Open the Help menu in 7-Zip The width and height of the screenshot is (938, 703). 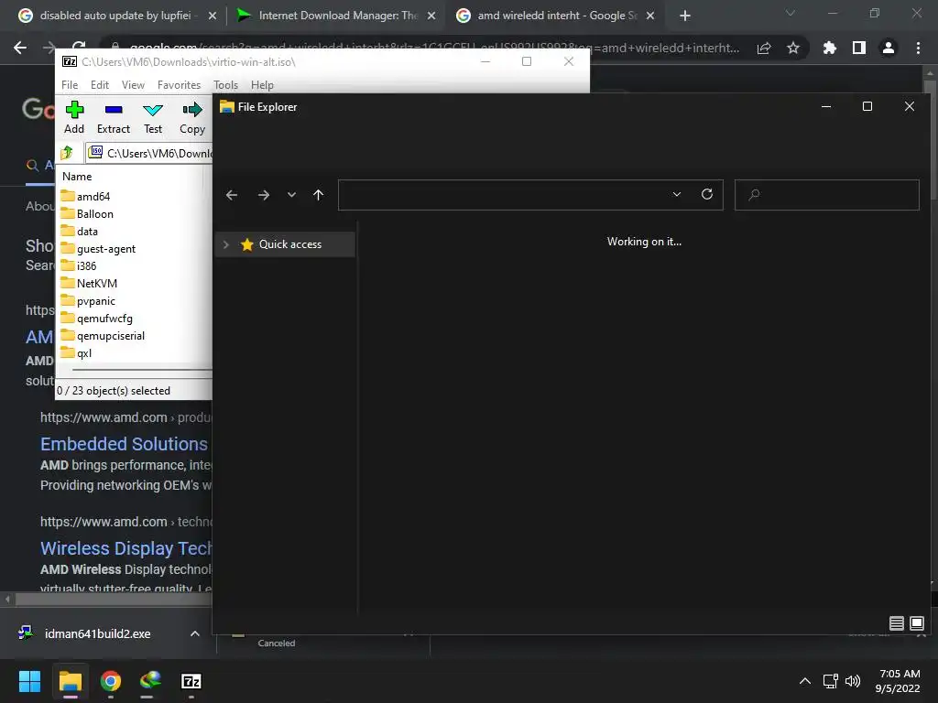262,85
